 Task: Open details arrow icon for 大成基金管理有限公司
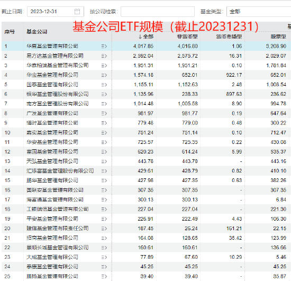coord(104,257)
